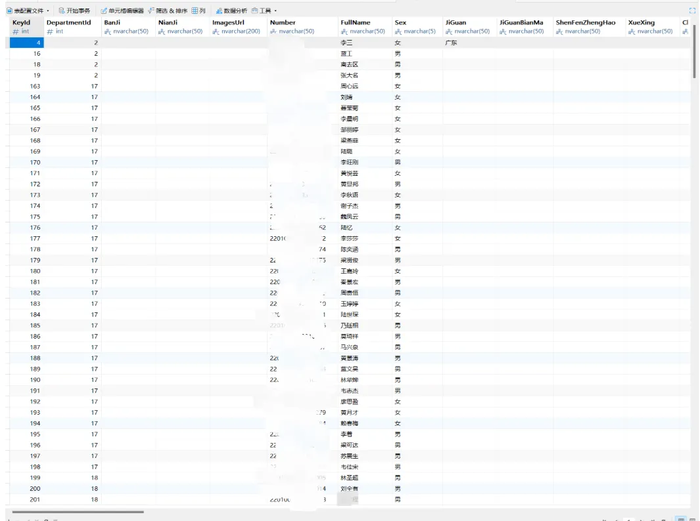Select the NianJi column header

183,27
